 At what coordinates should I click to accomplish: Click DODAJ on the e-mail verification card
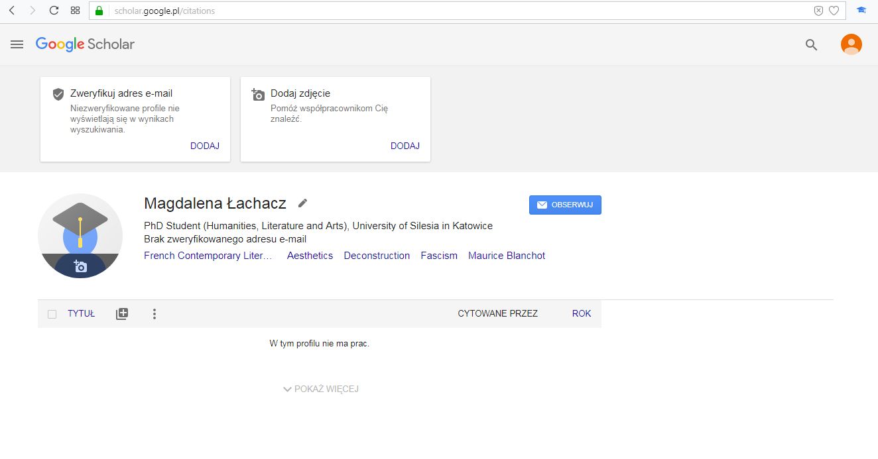click(205, 146)
